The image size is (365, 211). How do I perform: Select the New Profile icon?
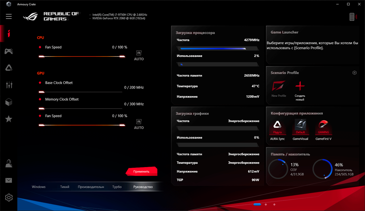pyautogui.click(x=279, y=86)
